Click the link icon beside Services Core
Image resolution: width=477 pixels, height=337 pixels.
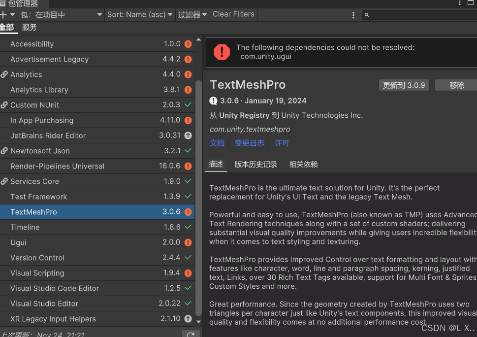pyautogui.click(x=4, y=181)
